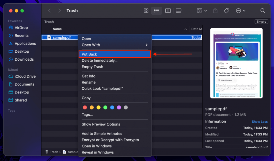Click the Empty button

tap(261, 22)
